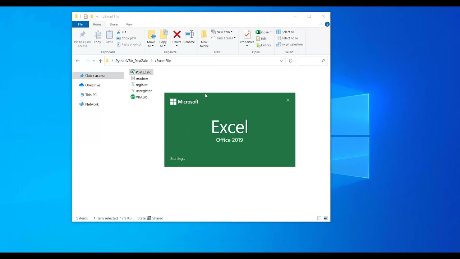Click the Paste clipboard icon
460x259 pixels.
109,35
